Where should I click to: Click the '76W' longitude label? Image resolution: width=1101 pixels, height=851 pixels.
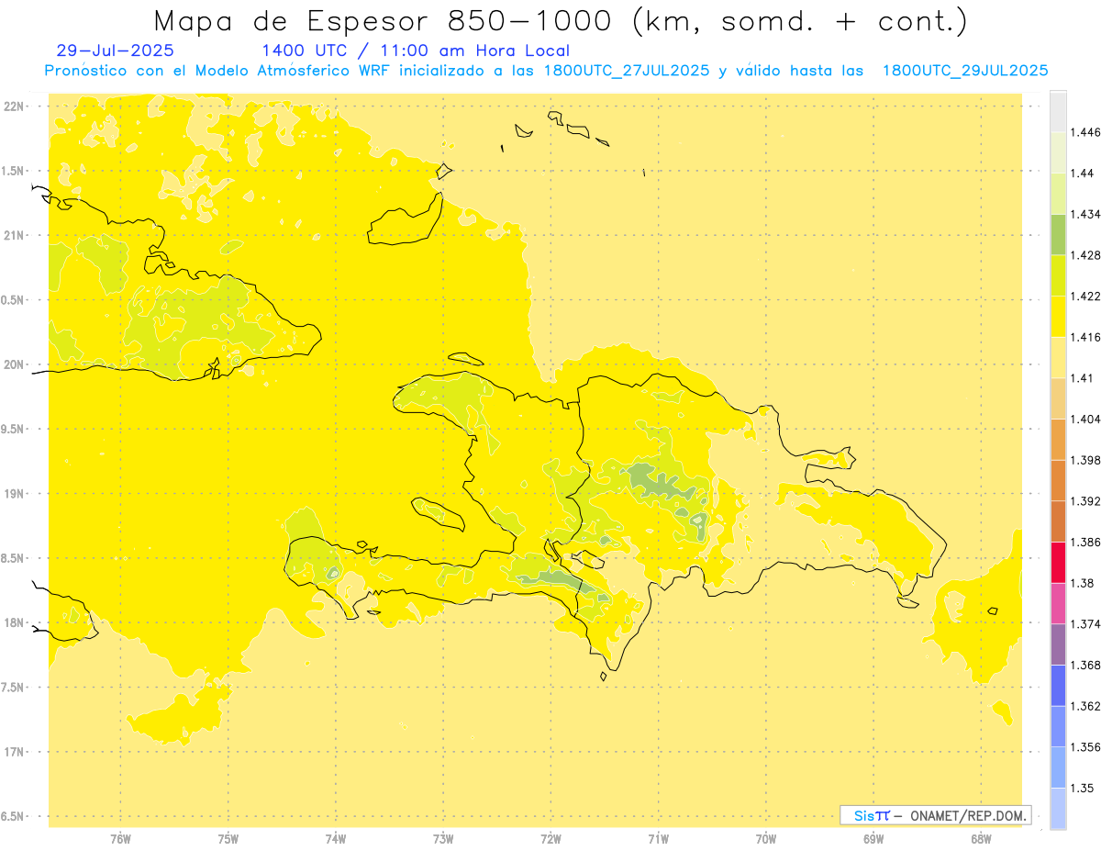click(x=120, y=839)
